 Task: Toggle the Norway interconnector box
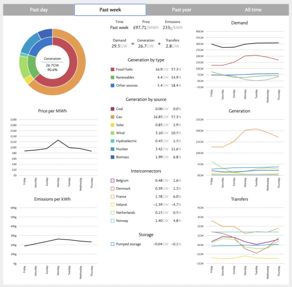(112, 220)
